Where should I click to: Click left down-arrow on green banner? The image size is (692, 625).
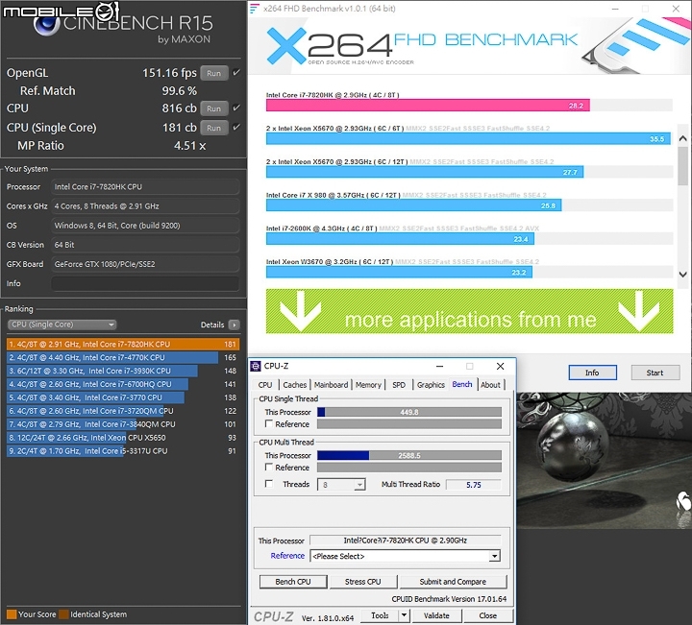pyautogui.click(x=300, y=311)
